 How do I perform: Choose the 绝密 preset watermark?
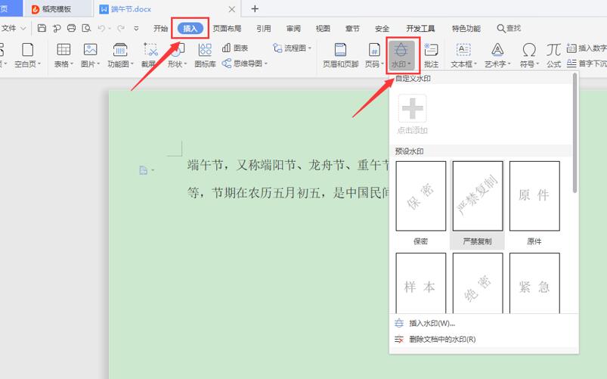coord(477,283)
